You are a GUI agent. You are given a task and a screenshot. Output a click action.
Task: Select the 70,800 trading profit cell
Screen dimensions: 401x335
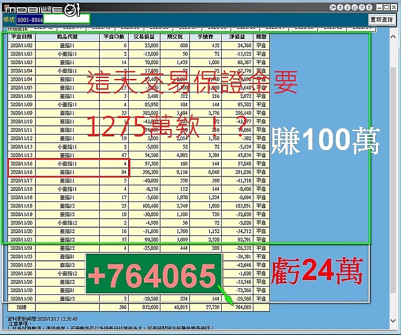click(x=144, y=62)
